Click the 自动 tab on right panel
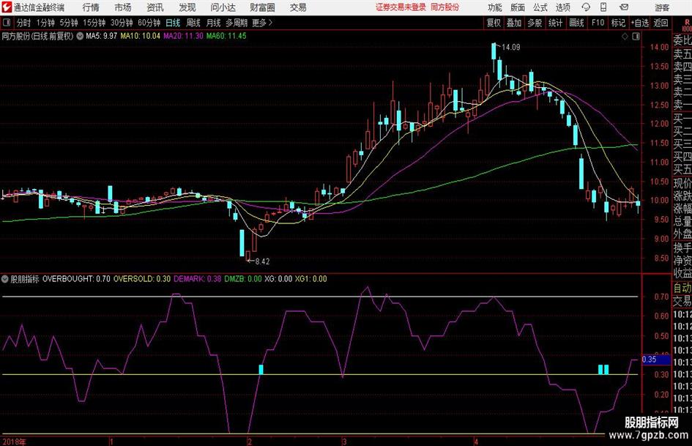Viewport: 692px width, 446px height. [682, 289]
